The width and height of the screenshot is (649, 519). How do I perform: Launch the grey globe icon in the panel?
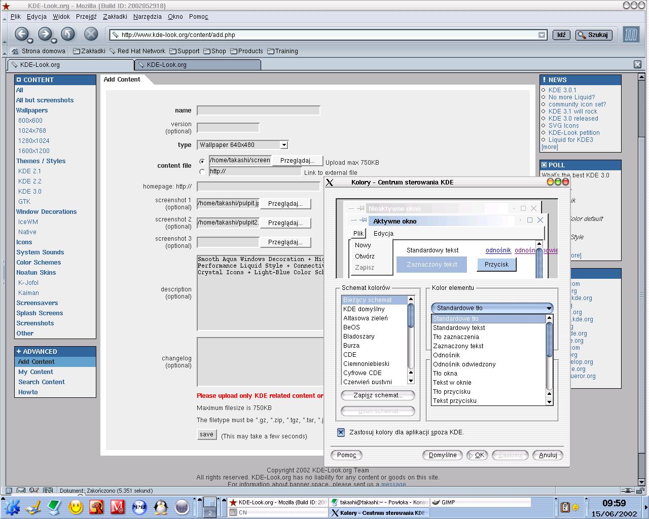point(182,506)
